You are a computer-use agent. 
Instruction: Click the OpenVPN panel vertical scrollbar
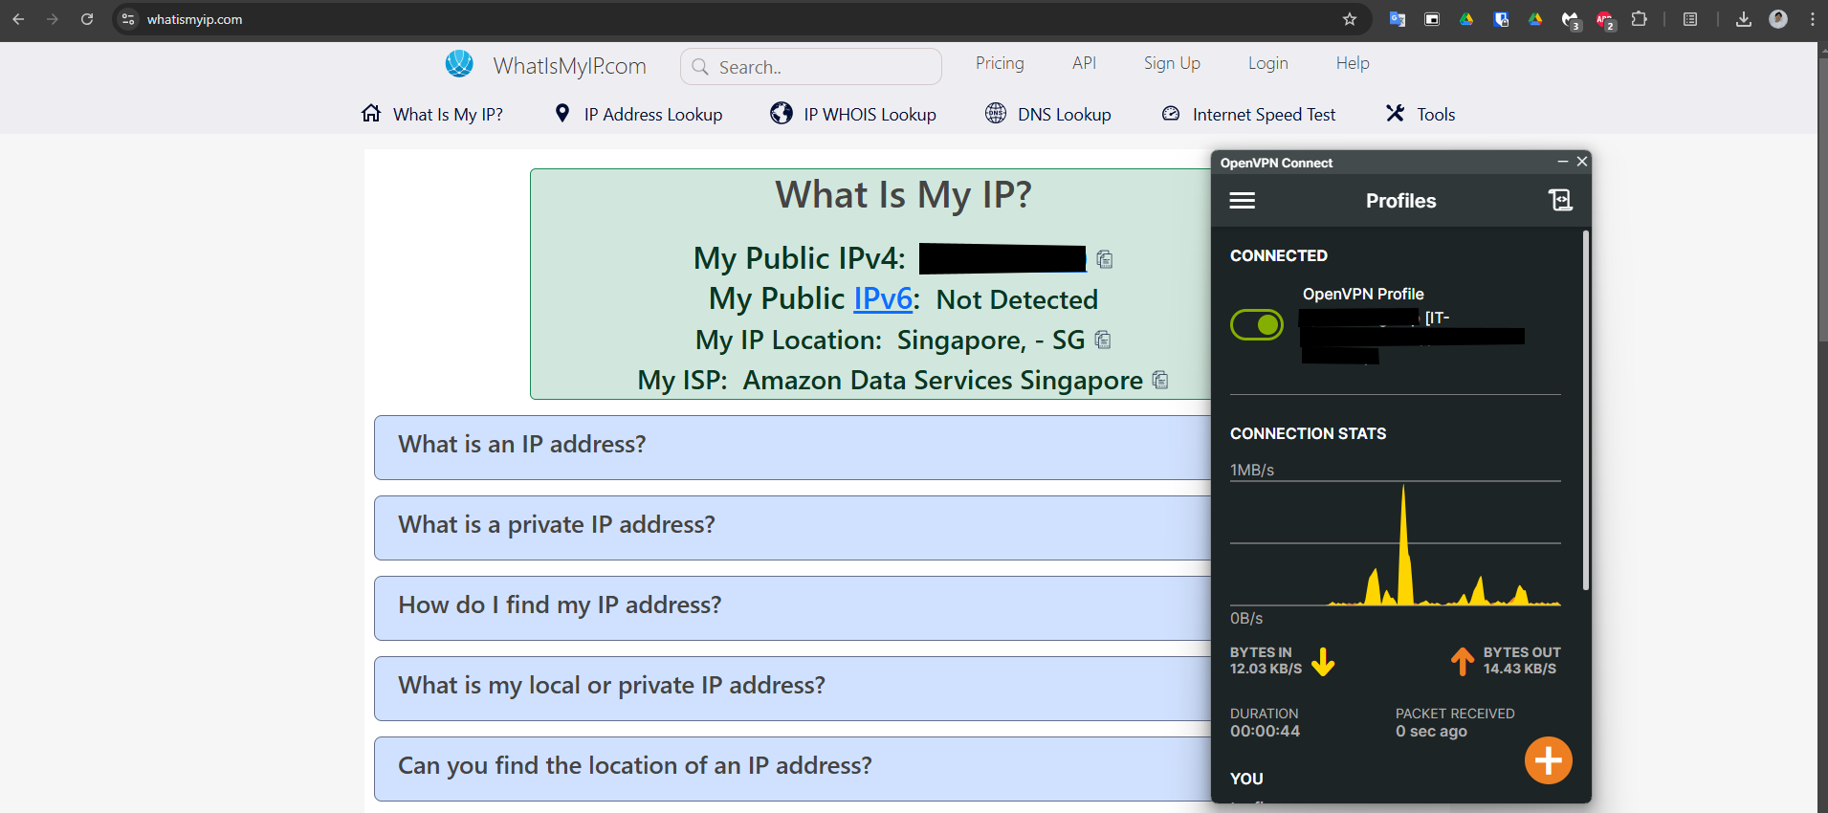click(1585, 411)
